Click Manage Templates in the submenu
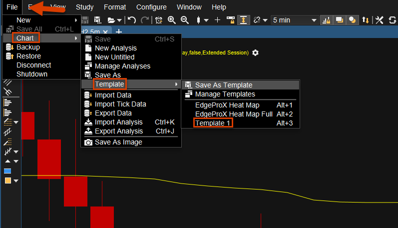398x228 pixels. point(225,94)
